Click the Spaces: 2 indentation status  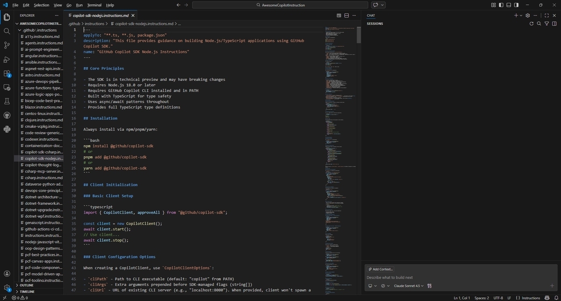tap(482, 298)
